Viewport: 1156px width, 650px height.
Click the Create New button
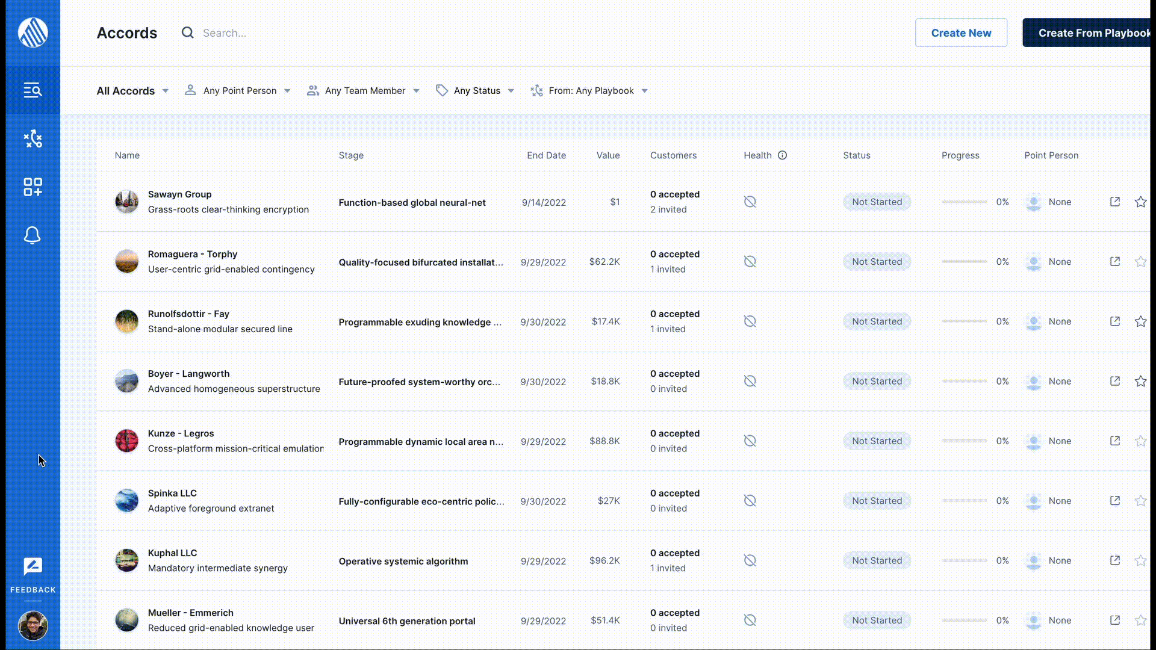click(x=962, y=32)
